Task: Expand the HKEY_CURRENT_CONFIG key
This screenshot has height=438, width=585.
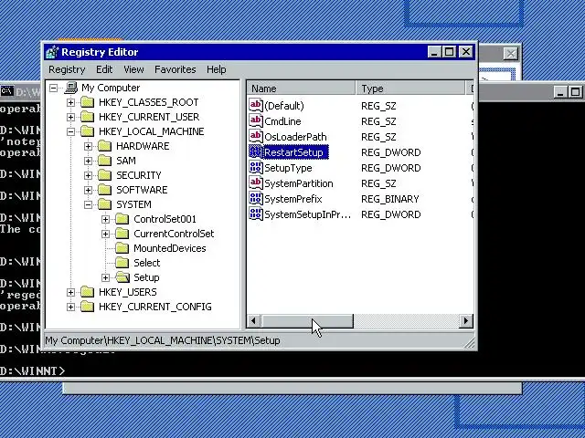Action: [70, 307]
